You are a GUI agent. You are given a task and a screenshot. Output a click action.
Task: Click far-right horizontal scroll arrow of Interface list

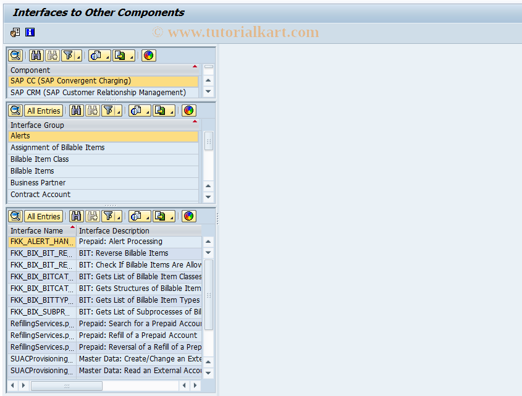(195, 385)
